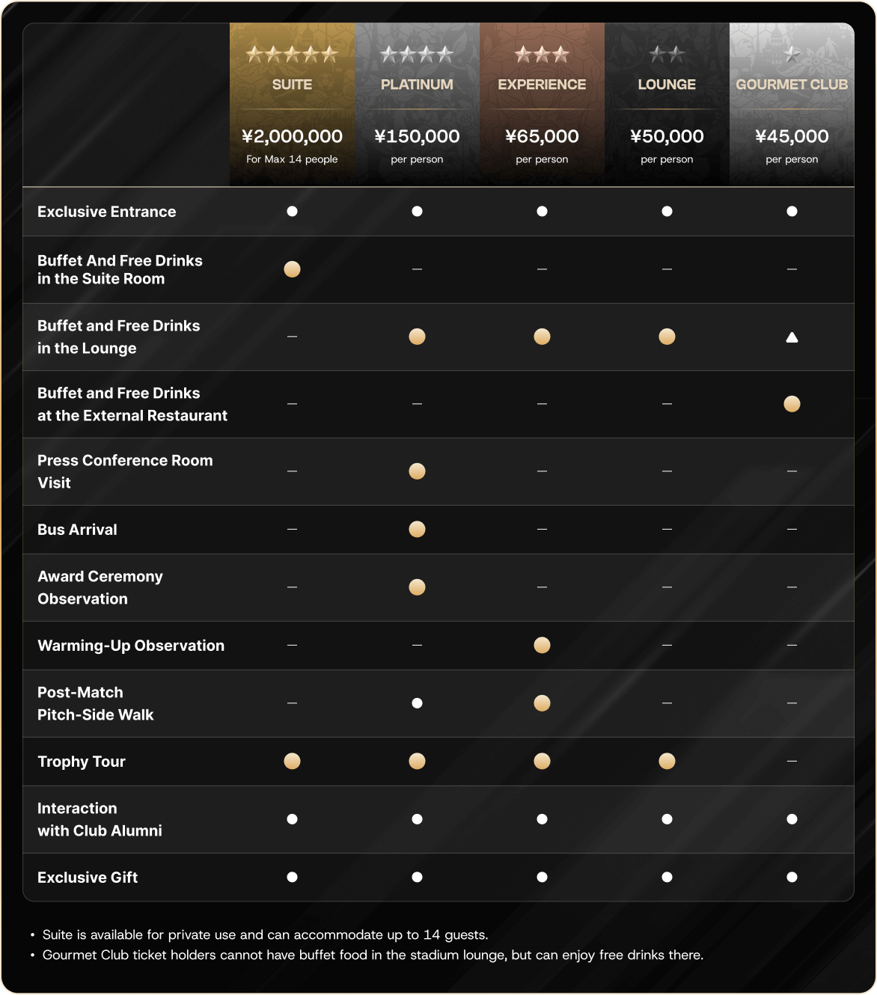Click the four silver stars above PLATINUM

point(417,55)
